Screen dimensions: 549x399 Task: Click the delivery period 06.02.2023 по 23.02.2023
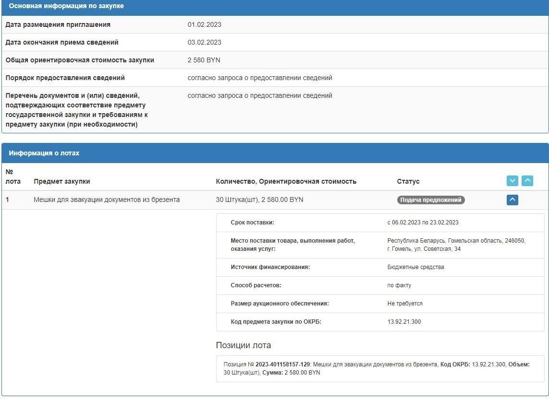423,223
